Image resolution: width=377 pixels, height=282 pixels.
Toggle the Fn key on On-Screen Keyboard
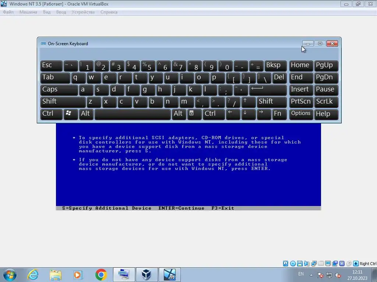coord(279,114)
